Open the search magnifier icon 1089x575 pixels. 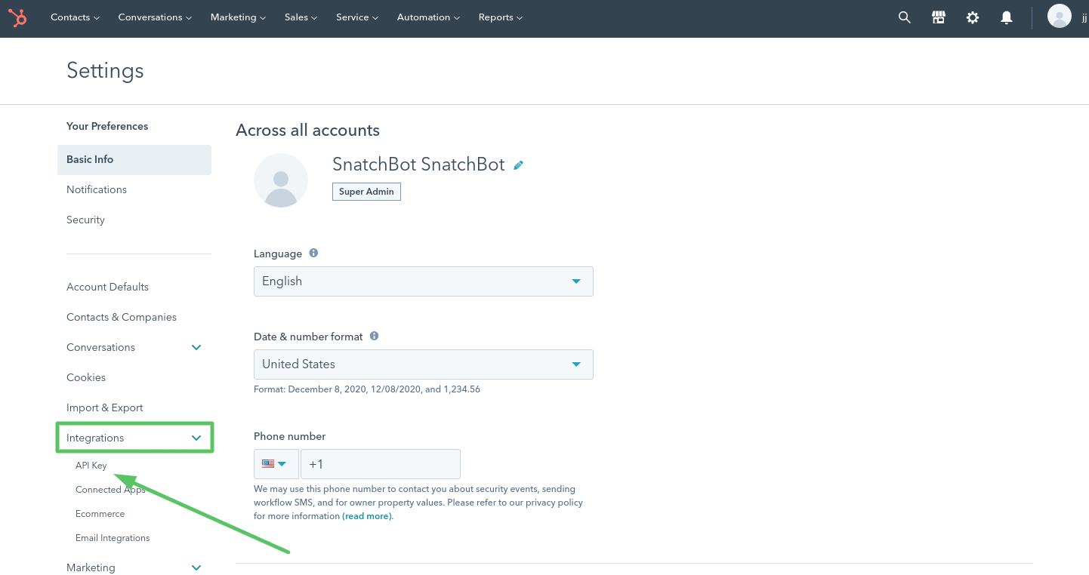[x=904, y=17]
